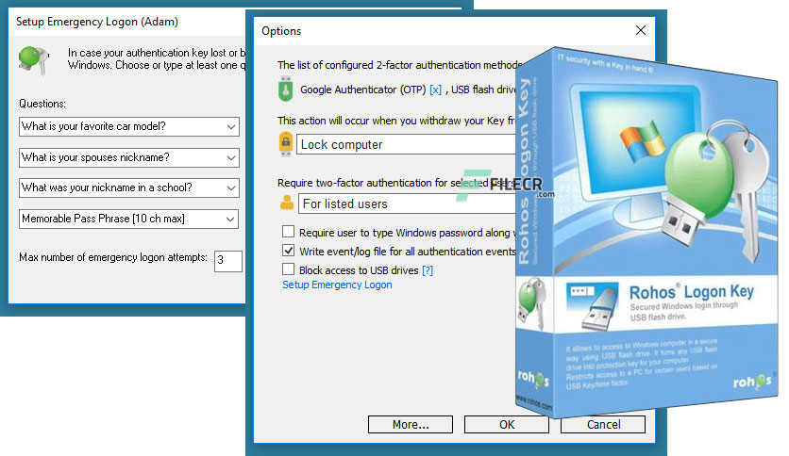Open the Lock computer action combo box
The image size is (789, 456).
click(406, 145)
